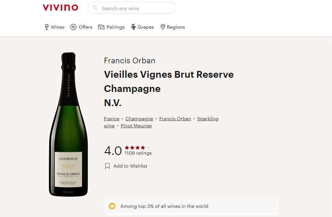Click the Regions map pin icon
The image size is (332, 217).
[163, 27]
